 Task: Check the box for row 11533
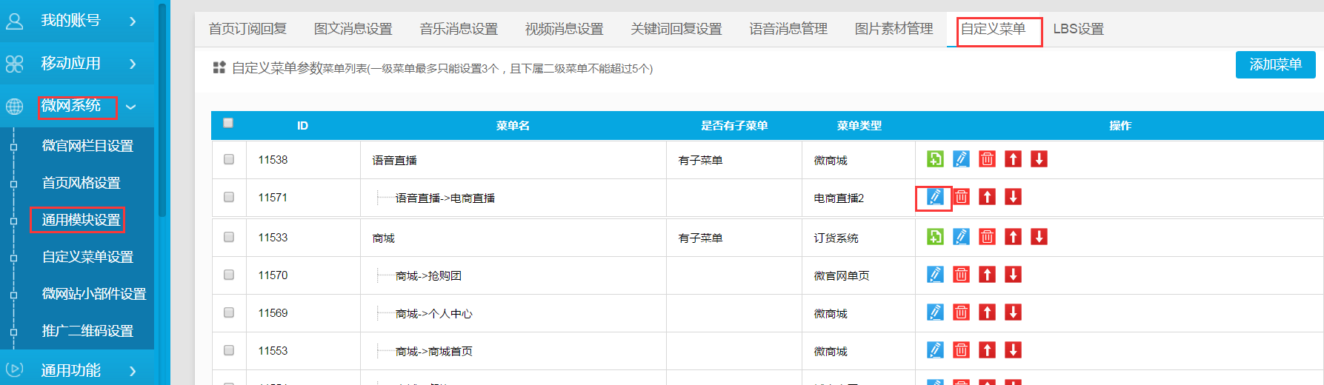(229, 237)
